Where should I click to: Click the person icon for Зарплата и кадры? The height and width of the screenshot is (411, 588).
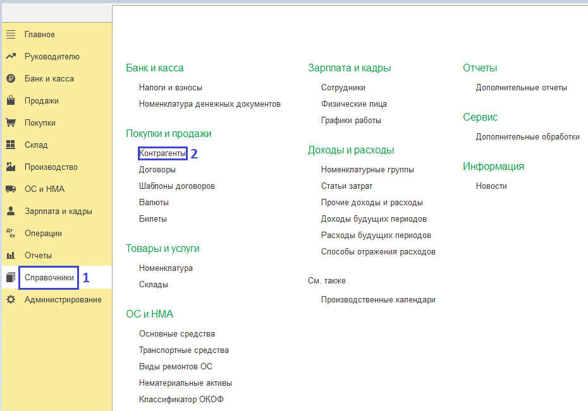[11, 211]
